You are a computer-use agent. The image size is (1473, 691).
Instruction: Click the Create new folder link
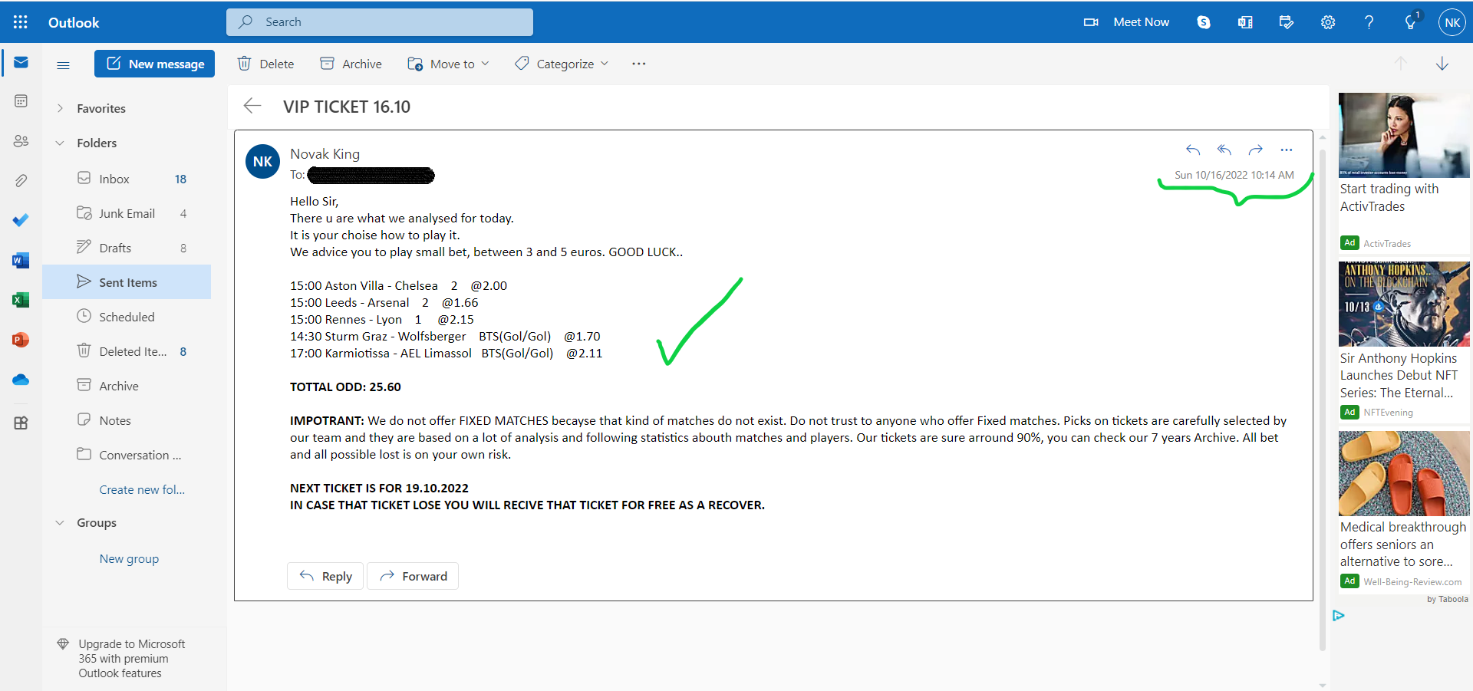pyautogui.click(x=142, y=489)
